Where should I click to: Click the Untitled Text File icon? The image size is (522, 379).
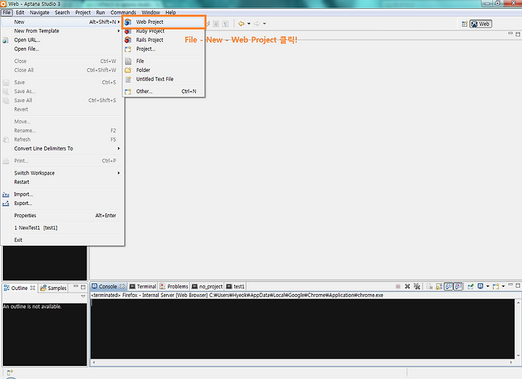[x=128, y=79]
